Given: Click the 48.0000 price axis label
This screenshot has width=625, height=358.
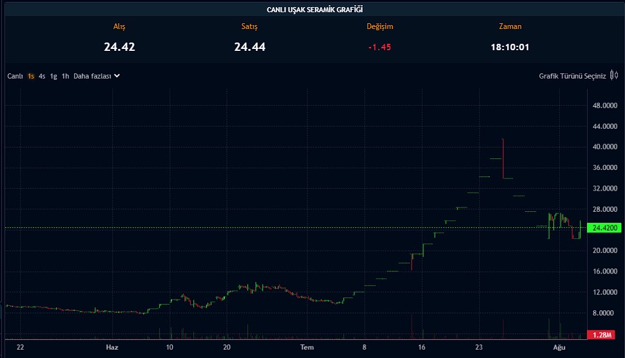Looking at the screenshot, I should (605, 106).
